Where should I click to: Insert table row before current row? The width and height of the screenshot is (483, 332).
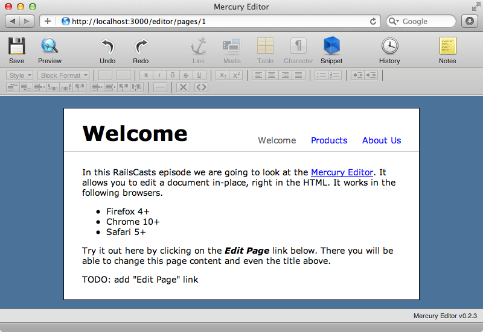[13, 87]
